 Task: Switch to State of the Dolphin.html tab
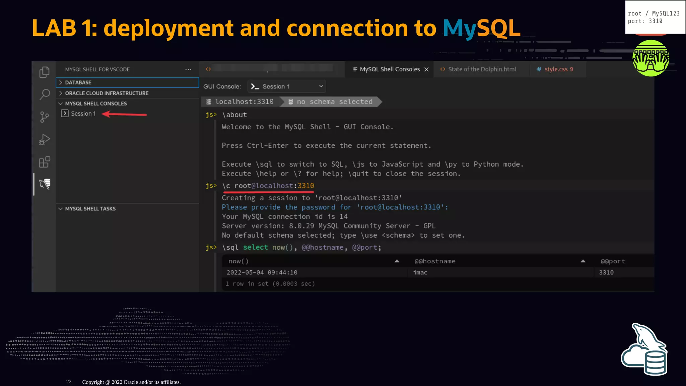pos(482,69)
